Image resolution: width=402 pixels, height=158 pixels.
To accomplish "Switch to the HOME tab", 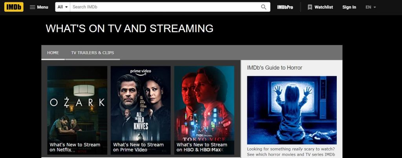I will [53, 52].
